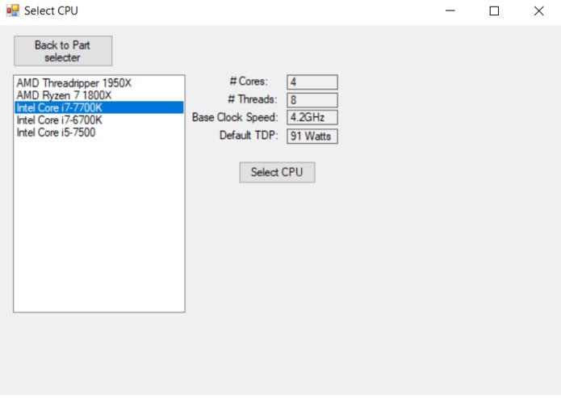Image resolution: width=561 pixels, height=399 pixels.
Task: Maximize the Select CPU window
Action: [x=494, y=10]
